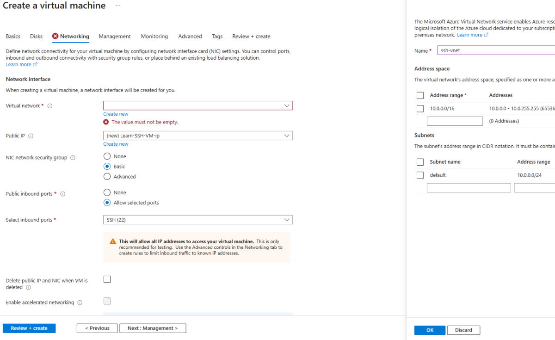Click the ellipsis next to the page title

(118, 6)
